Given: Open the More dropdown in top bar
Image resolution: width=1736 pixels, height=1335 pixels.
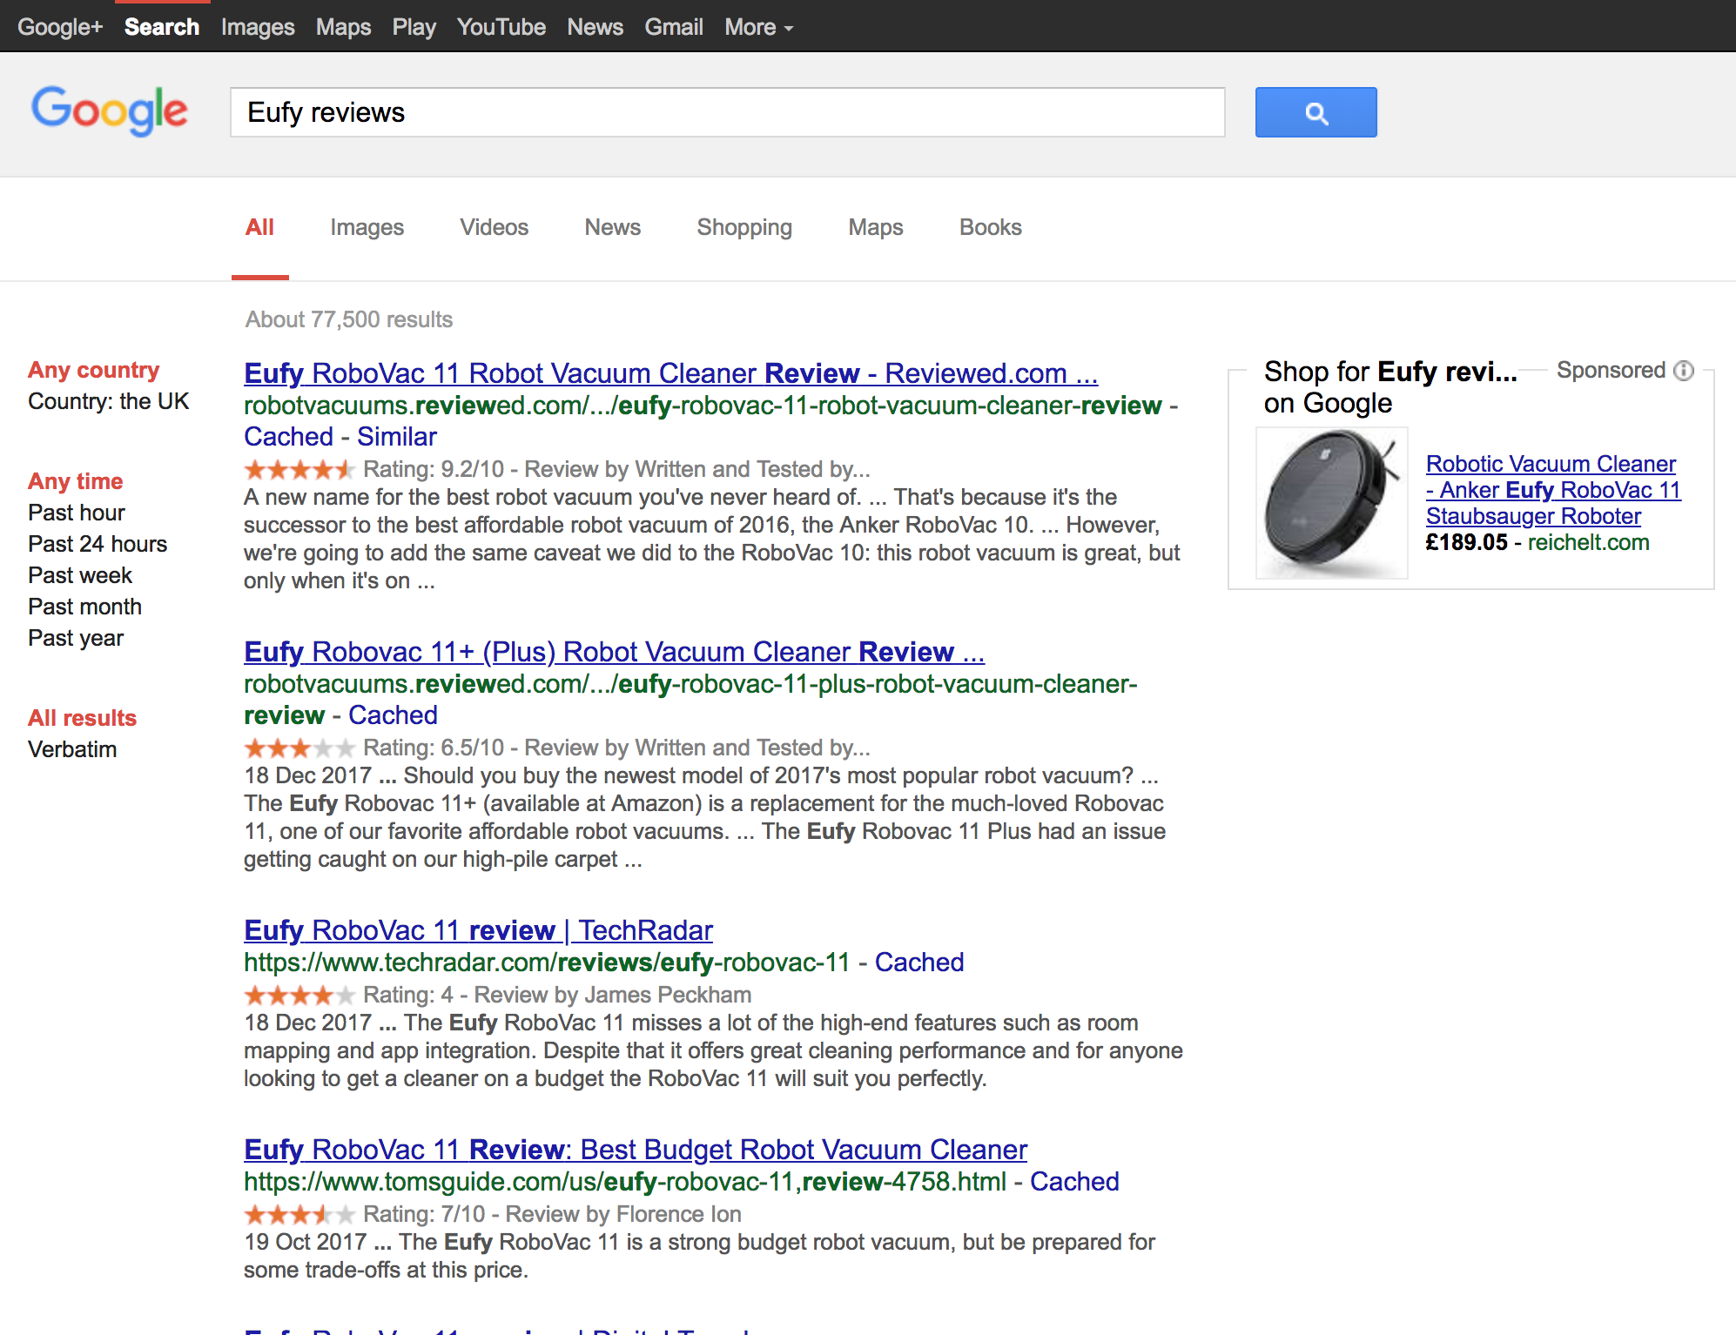Looking at the screenshot, I should tap(758, 27).
